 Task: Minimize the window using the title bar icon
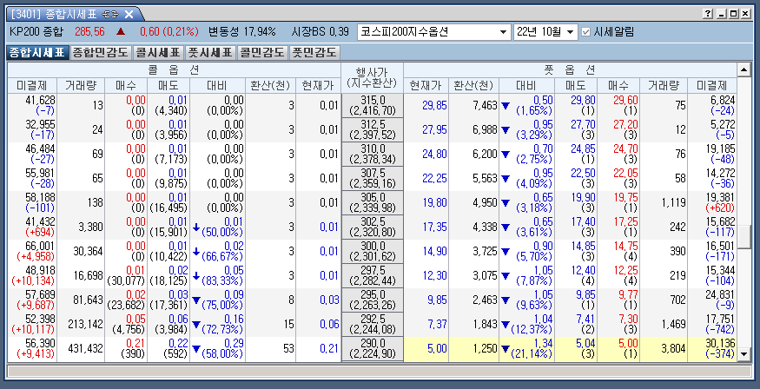721,14
